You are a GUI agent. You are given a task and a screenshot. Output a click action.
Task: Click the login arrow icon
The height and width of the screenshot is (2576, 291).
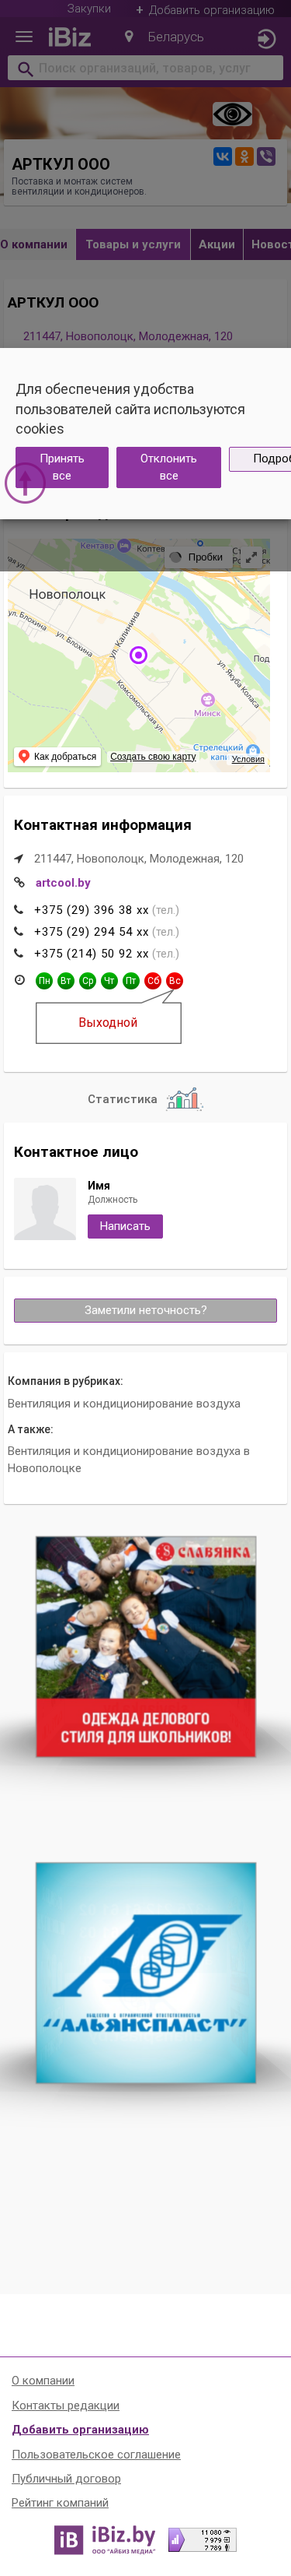point(265,39)
